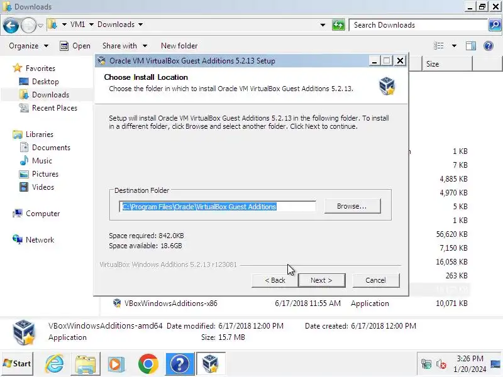Screen dimensions: 503x377
Task: Click Open in the Explorer toolbar
Action: point(75,46)
